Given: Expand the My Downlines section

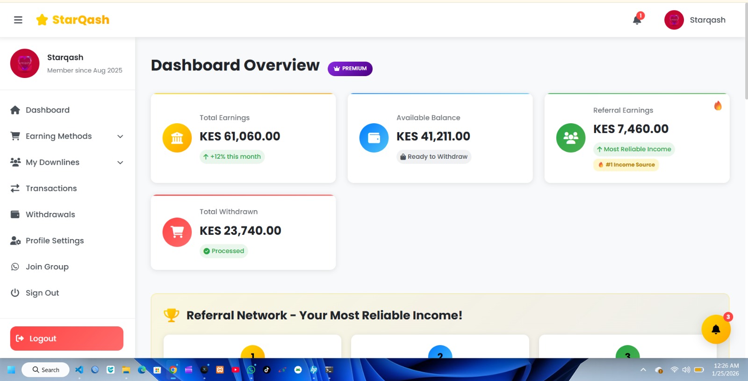Looking at the screenshot, I should click(52, 162).
